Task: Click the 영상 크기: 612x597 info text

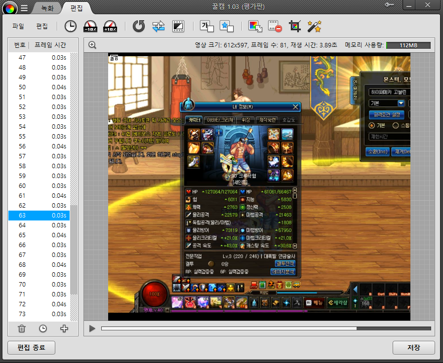Action: pos(221,45)
